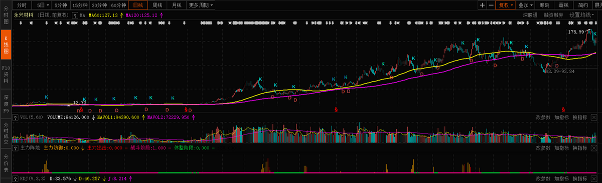
Task: Toggle 简约 simple mode
Action: 582,5
